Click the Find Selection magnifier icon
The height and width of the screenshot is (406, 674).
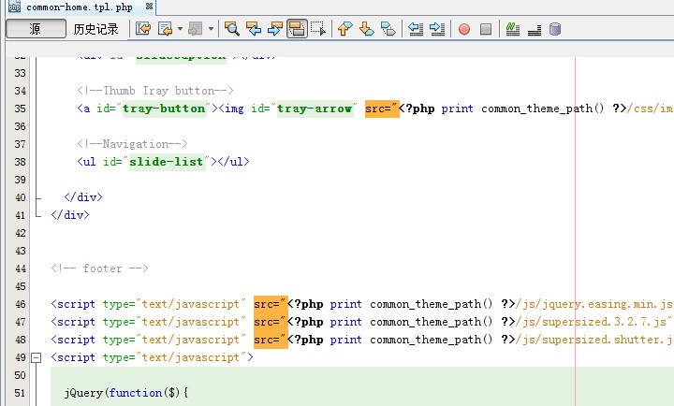232,29
